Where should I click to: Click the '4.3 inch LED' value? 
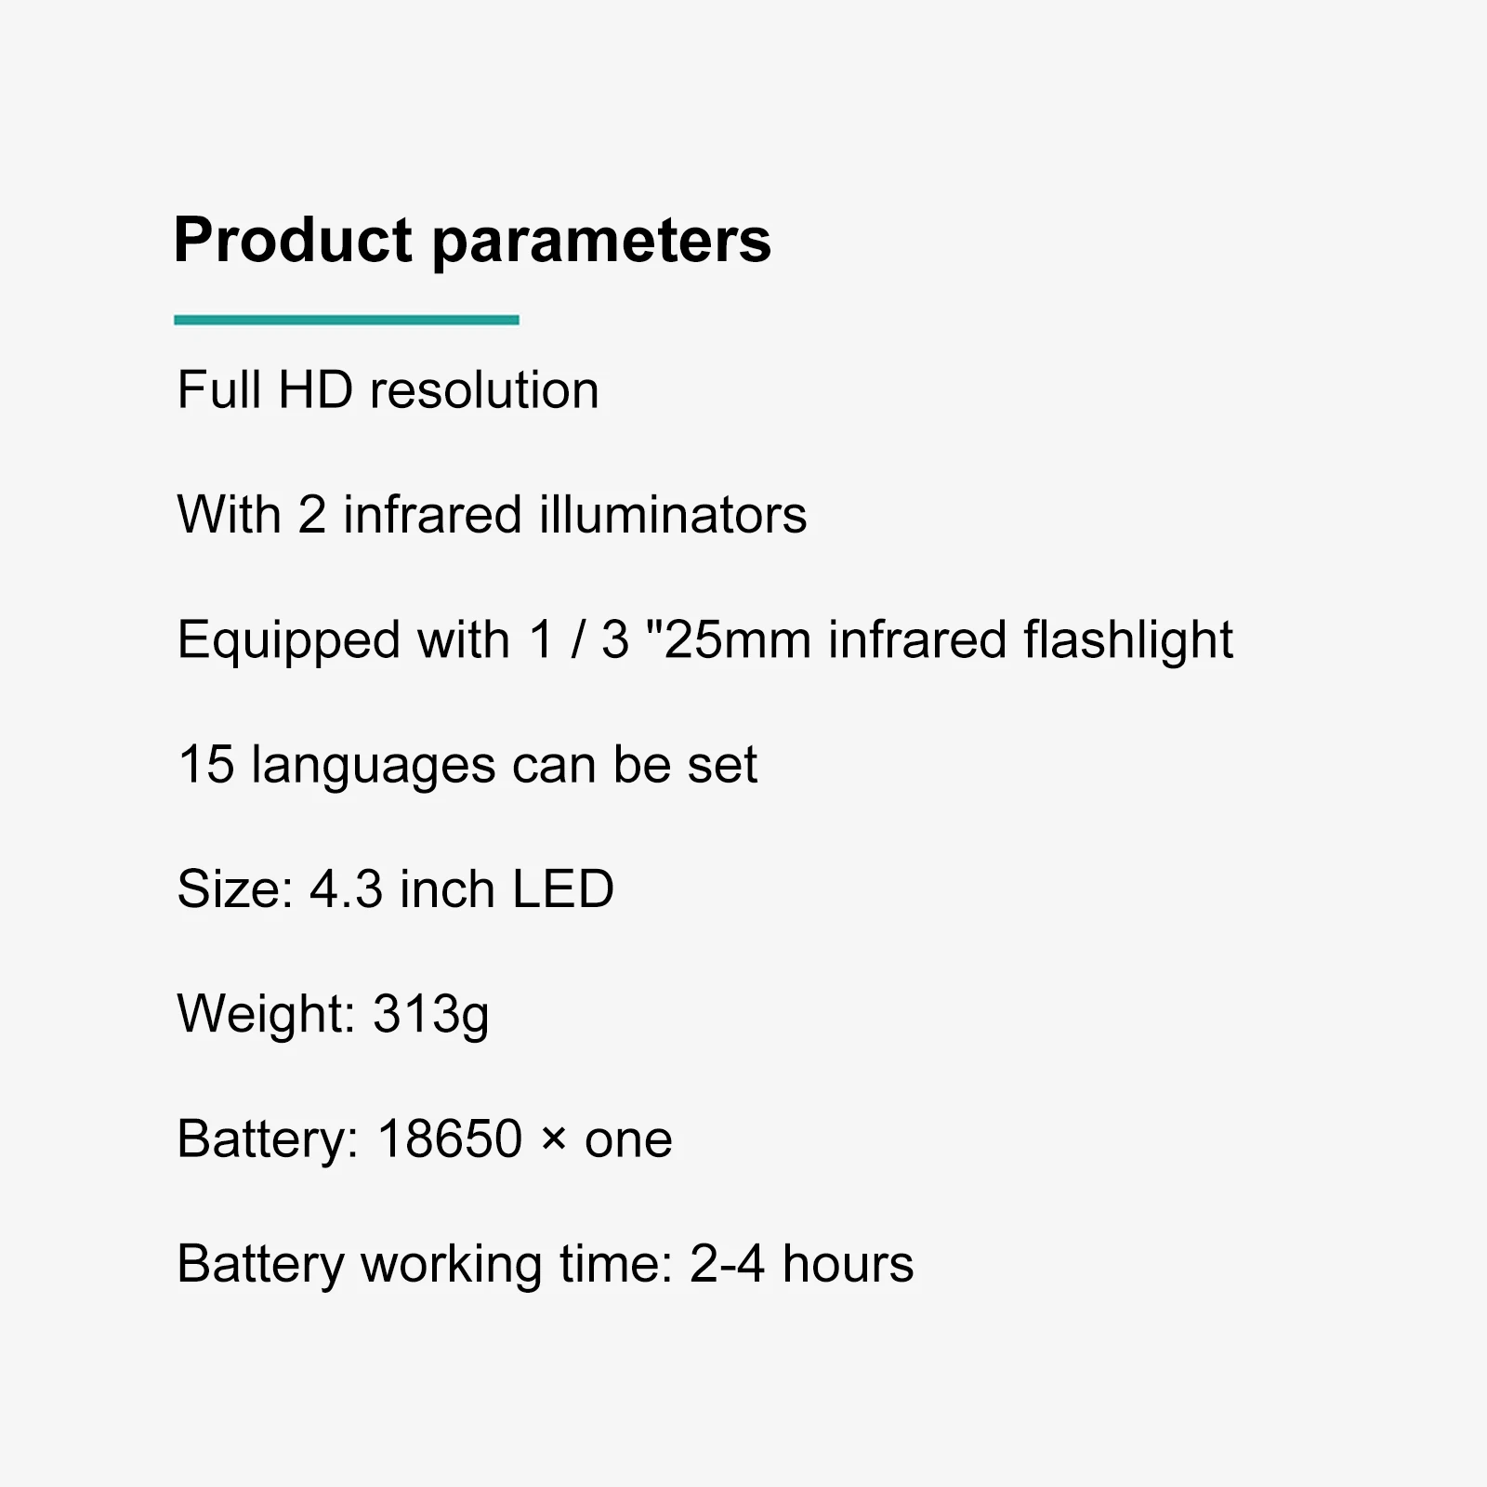[x=461, y=889]
